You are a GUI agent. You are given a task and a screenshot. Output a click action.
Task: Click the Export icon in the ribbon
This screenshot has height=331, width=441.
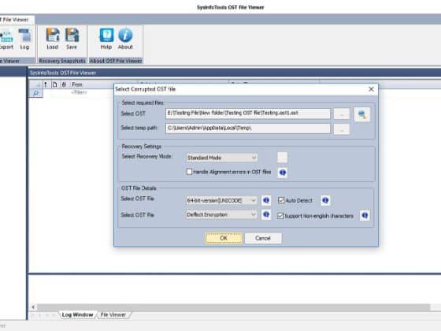pos(6,39)
